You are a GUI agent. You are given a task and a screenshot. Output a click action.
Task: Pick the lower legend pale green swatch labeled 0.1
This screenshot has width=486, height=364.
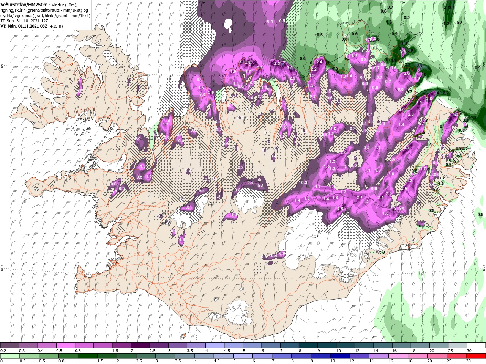10,356
